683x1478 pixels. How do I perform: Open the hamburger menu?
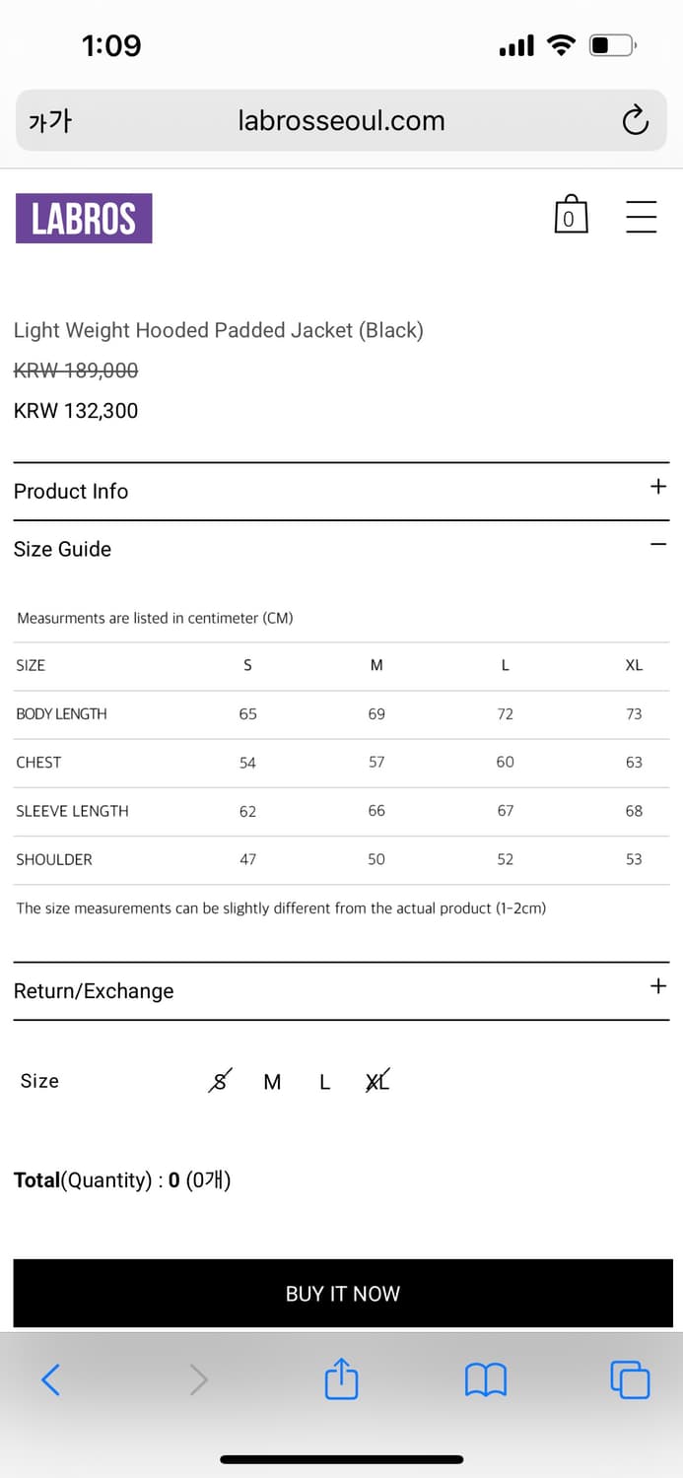[641, 216]
